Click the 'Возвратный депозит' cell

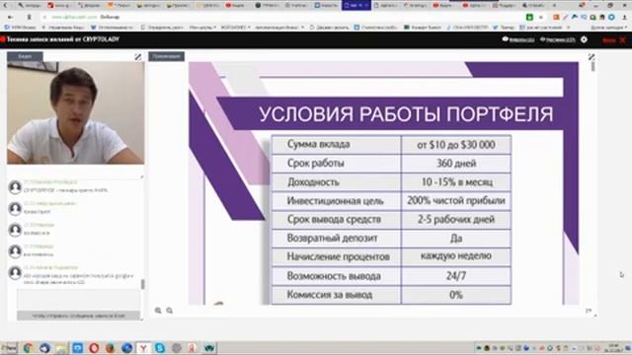pos(336,239)
